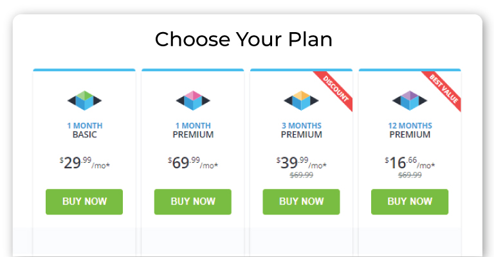Click the crossed-out $69.99 under 3 Months plan
The height and width of the screenshot is (257, 494).
point(302,175)
